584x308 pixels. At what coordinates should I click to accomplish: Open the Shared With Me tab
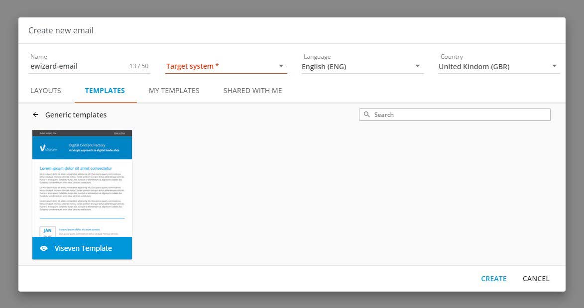(252, 91)
